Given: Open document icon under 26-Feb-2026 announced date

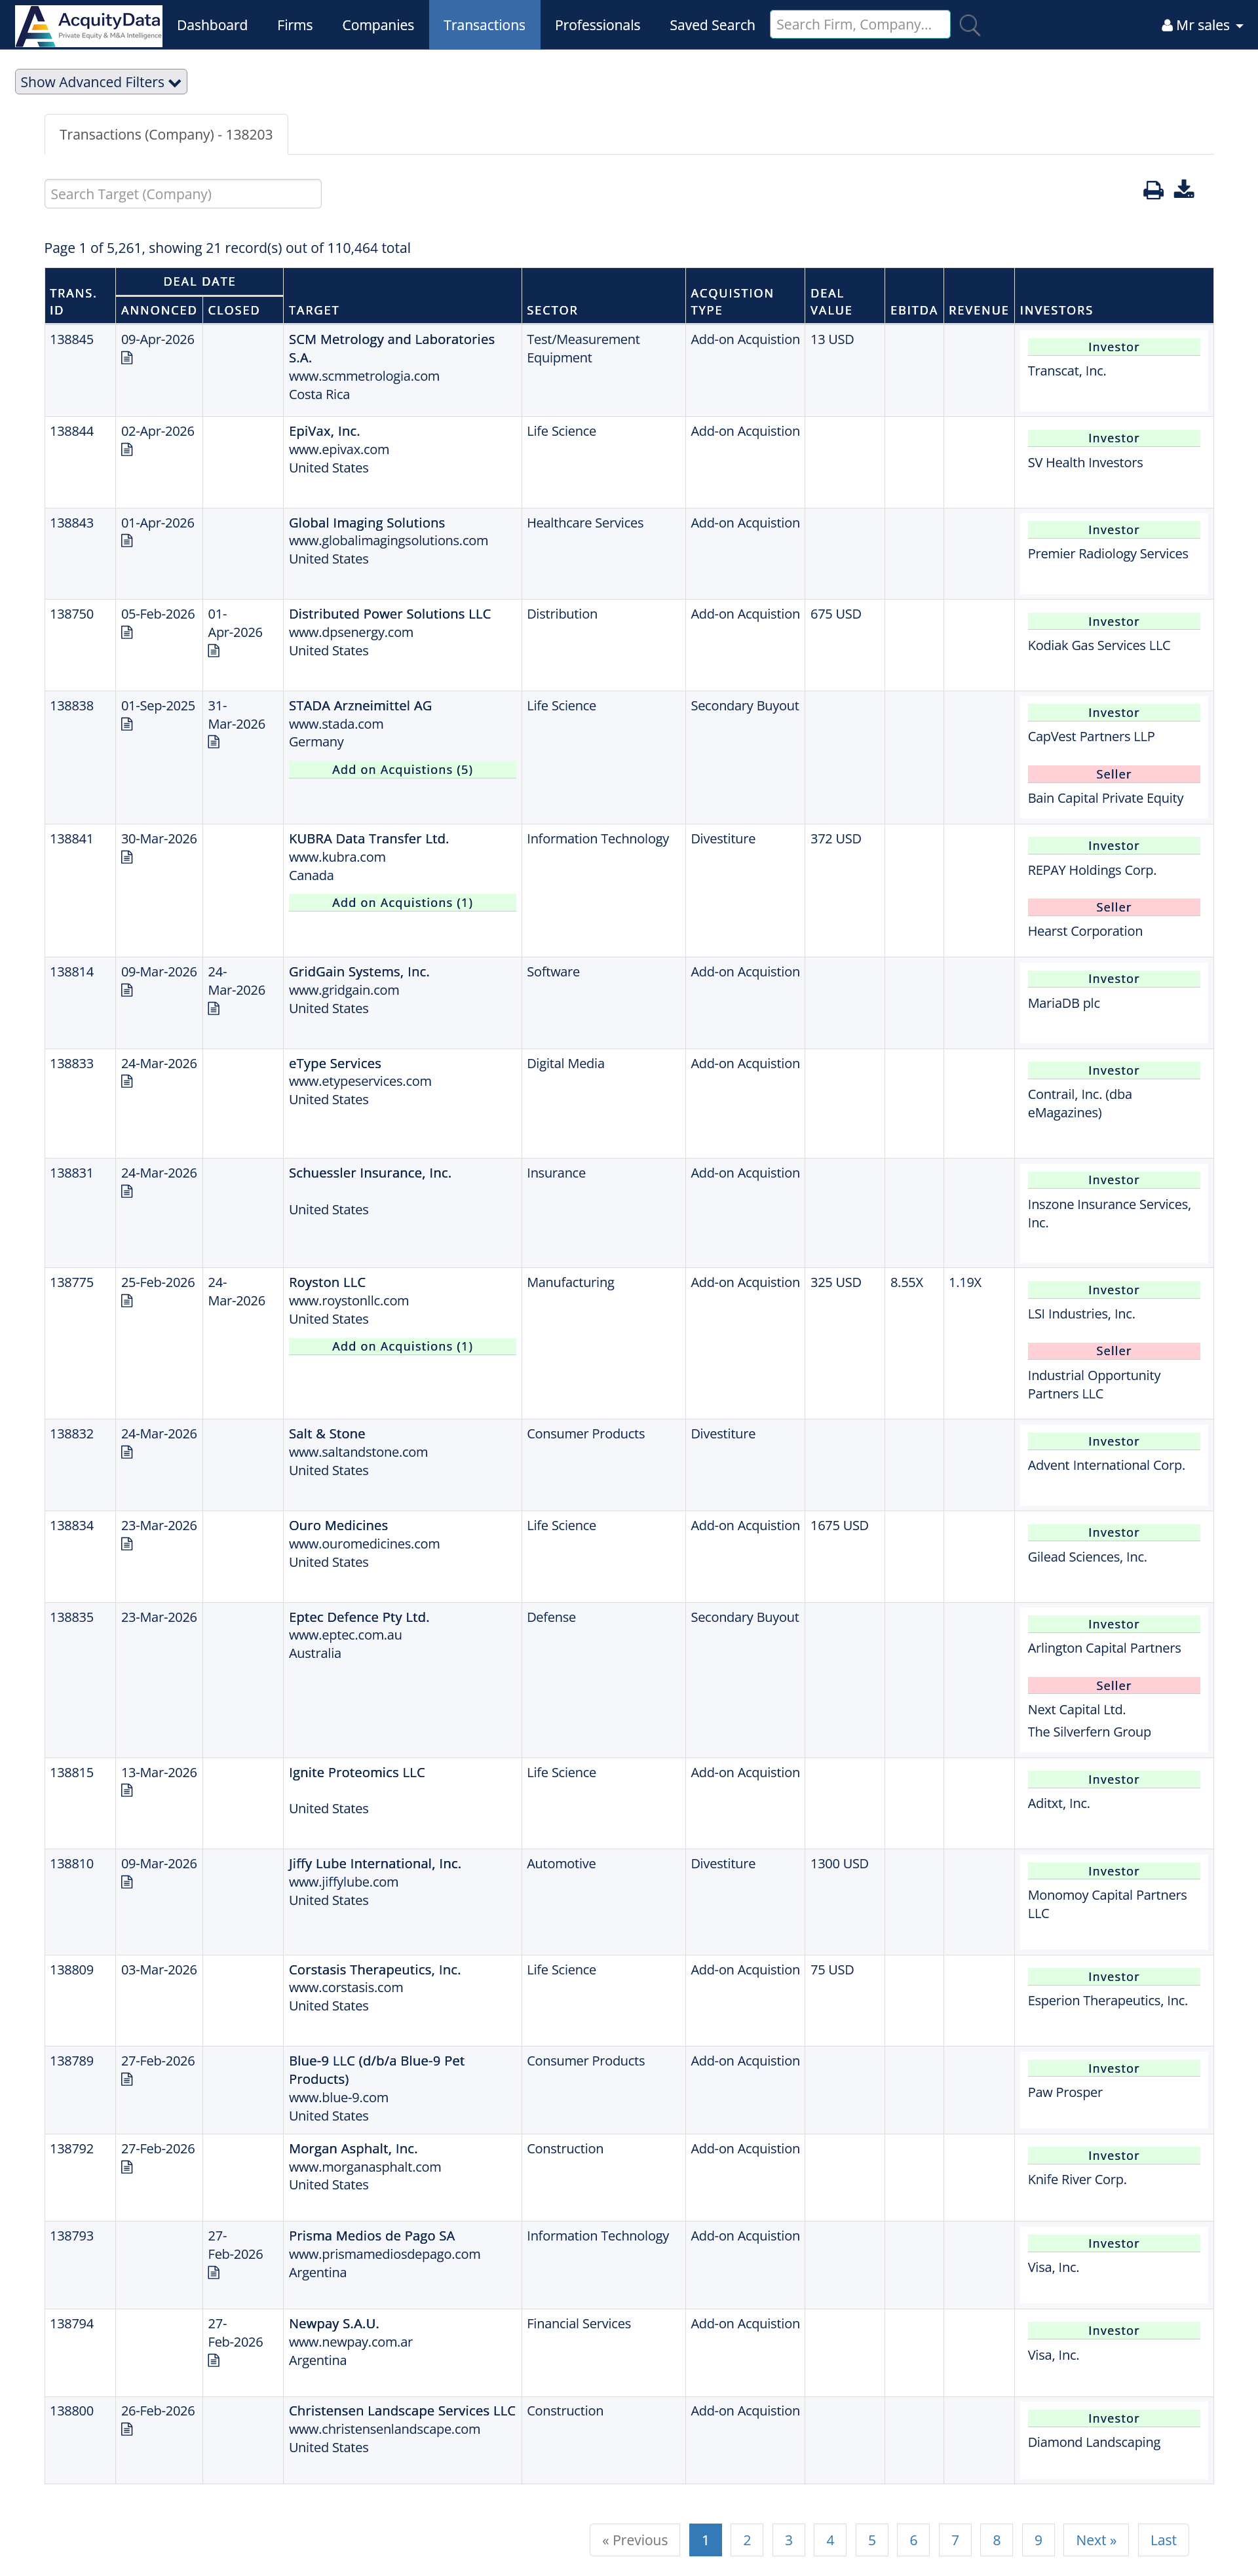Looking at the screenshot, I should 127,2429.
